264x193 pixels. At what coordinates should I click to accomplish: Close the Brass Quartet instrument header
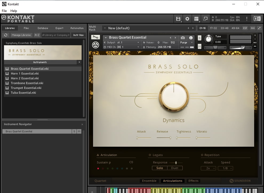[x=255, y=35]
